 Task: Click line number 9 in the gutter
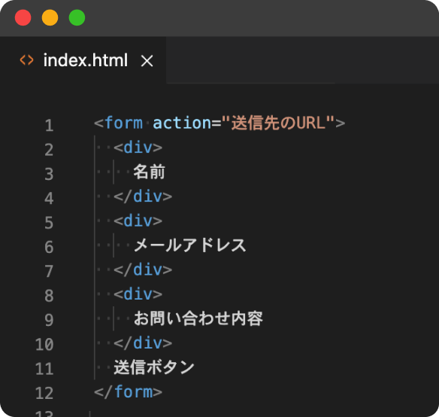[49, 320]
